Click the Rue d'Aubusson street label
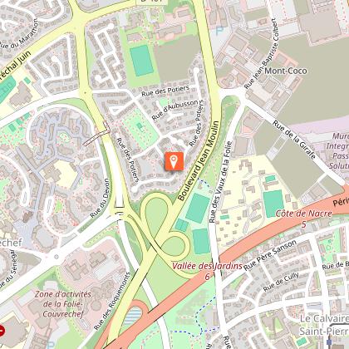The height and width of the screenshot is (349, 349). tap(175, 110)
